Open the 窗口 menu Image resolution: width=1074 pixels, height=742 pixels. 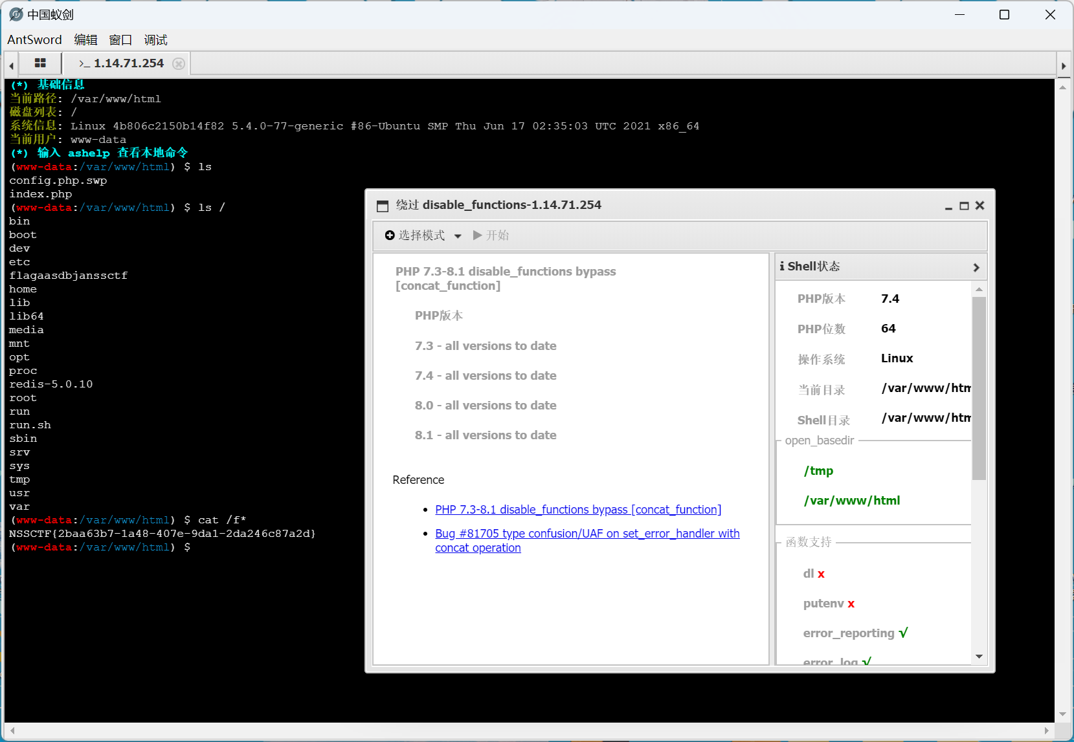pos(120,40)
